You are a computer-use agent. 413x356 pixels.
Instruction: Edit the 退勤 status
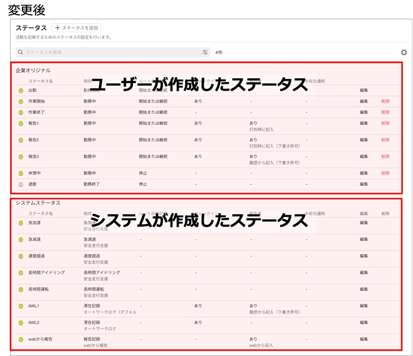tap(364, 184)
